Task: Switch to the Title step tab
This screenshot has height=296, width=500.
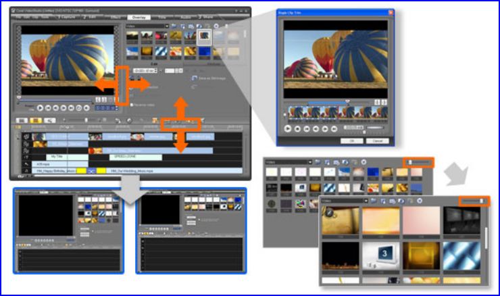Action: coord(162,17)
